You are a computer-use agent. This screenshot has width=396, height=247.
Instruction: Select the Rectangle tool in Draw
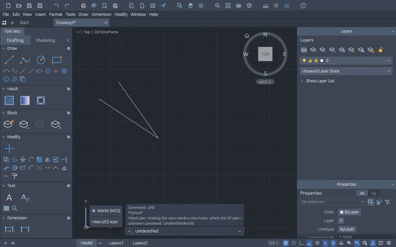57,60
